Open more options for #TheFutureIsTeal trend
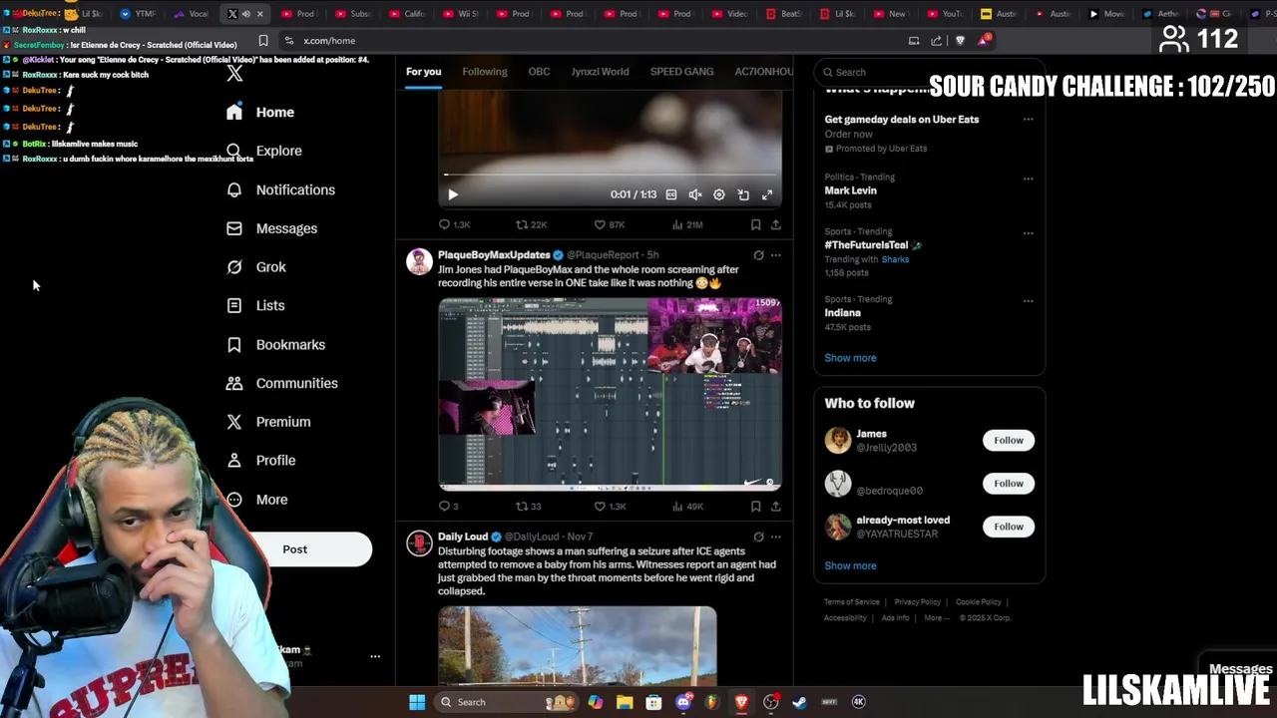1277x718 pixels. point(1028,233)
